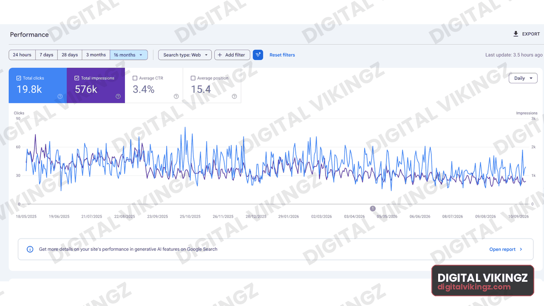Click help icon on Average position card
544x306 pixels.
pyautogui.click(x=234, y=96)
